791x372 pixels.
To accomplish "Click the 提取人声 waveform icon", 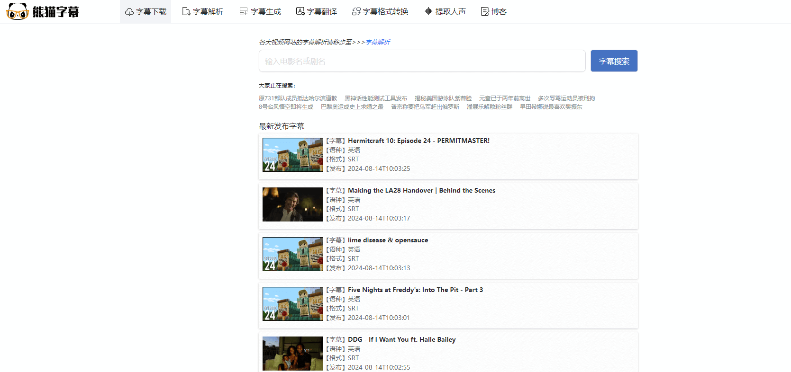I will point(428,11).
